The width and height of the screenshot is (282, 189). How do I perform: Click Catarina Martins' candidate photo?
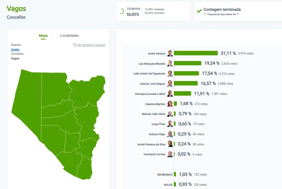click(170, 104)
